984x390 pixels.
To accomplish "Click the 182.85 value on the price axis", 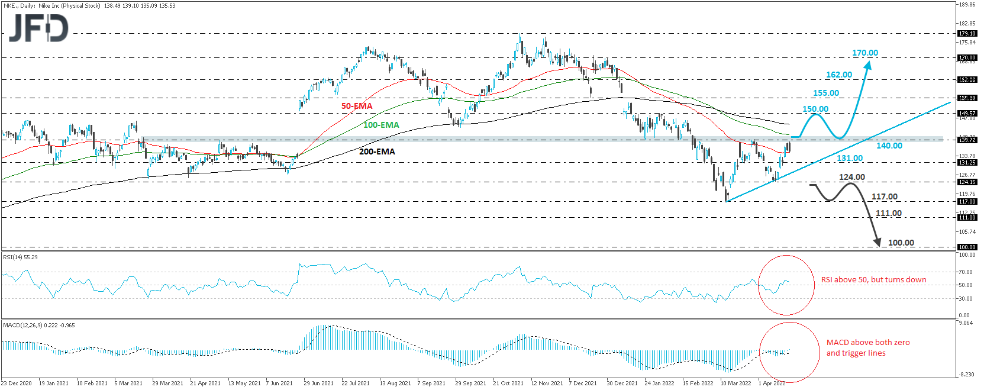I will [x=967, y=24].
